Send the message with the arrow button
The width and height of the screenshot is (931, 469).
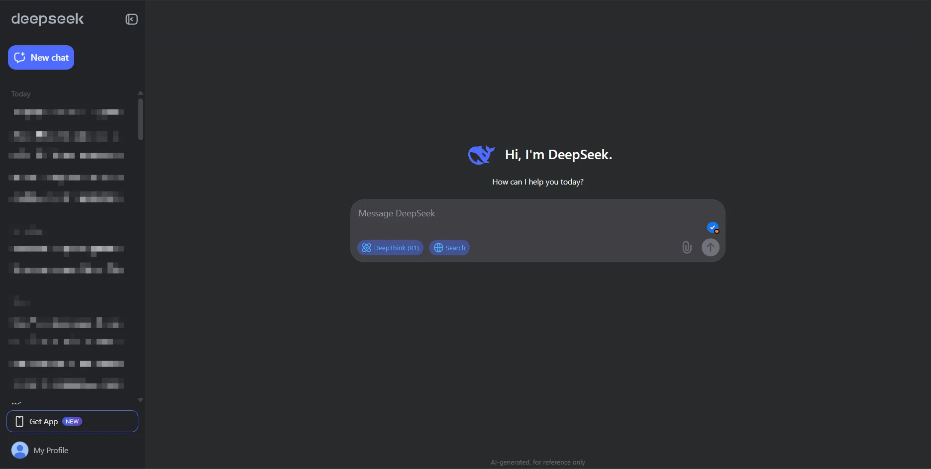(x=710, y=247)
